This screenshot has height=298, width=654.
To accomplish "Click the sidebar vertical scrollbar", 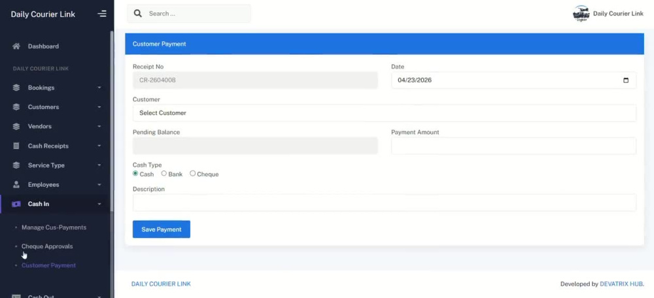I will point(112,121).
